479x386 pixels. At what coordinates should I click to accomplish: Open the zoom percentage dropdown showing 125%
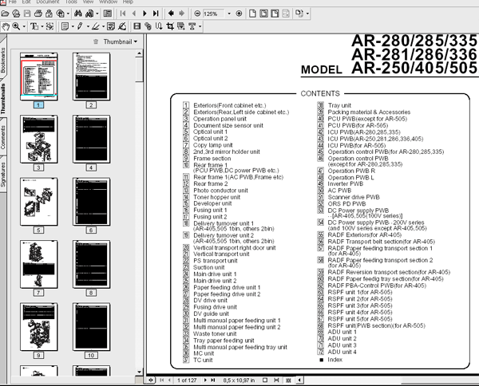[228, 14]
